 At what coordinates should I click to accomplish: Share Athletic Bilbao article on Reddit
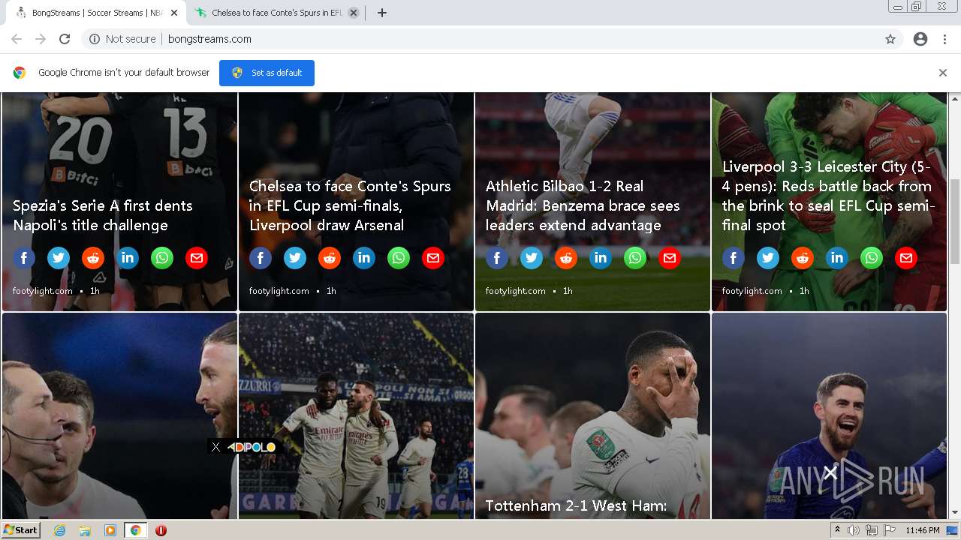(566, 258)
